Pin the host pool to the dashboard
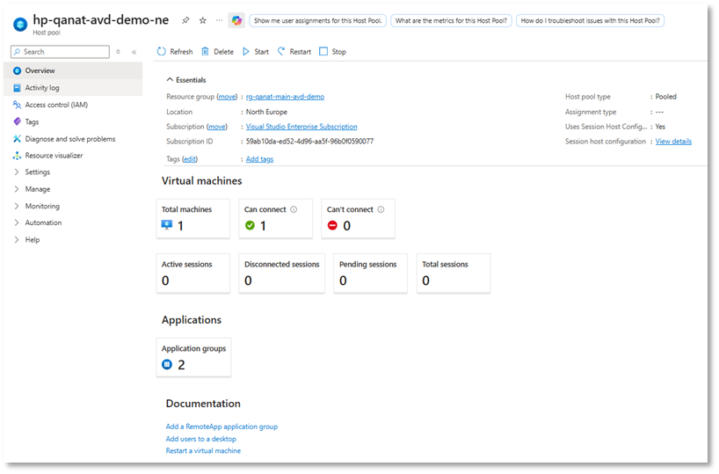Image resolution: width=719 pixels, height=474 pixels. pyautogui.click(x=185, y=20)
